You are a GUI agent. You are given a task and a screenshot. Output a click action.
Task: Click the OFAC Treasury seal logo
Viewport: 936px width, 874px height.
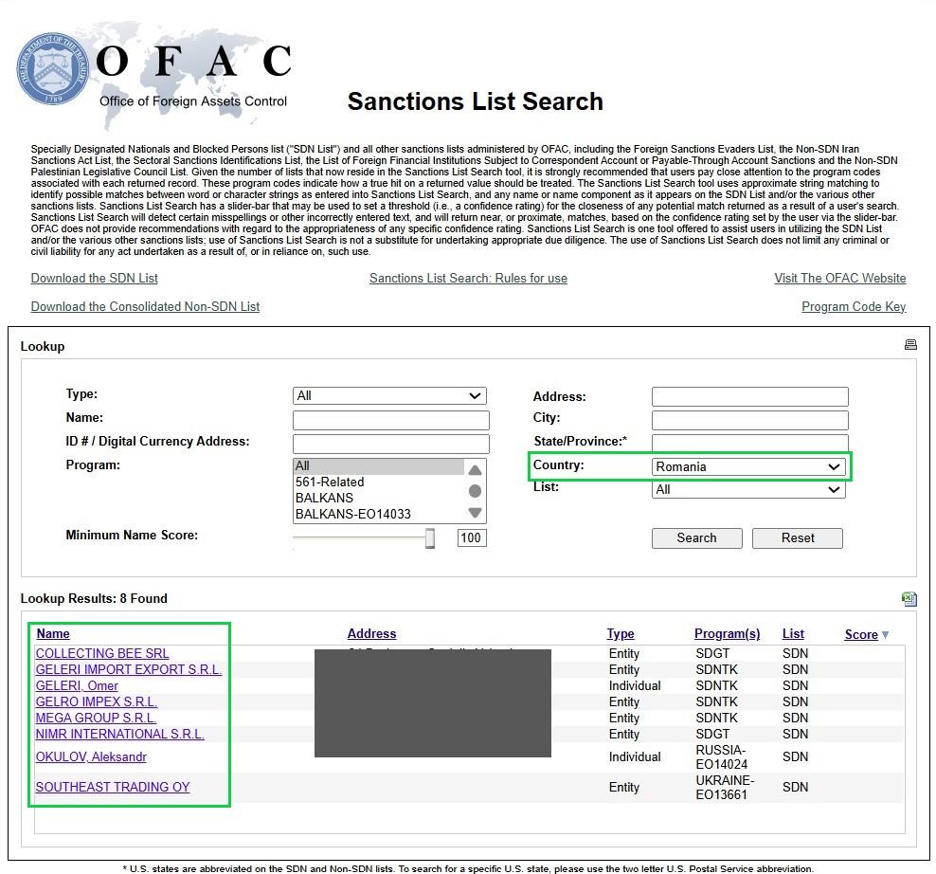point(53,68)
